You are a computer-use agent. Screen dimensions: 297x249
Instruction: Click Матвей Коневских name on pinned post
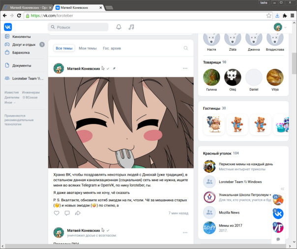point(83,68)
